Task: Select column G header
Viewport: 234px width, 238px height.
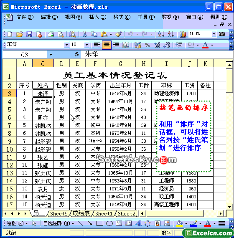Action: click(x=120, y=63)
